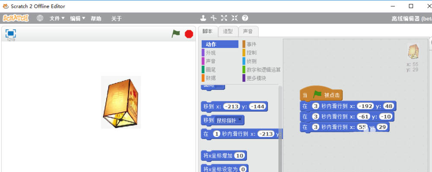Click the Scratch cat title bar icon
Image resolution: width=432 pixels, height=172 pixels.
point(6,6)
